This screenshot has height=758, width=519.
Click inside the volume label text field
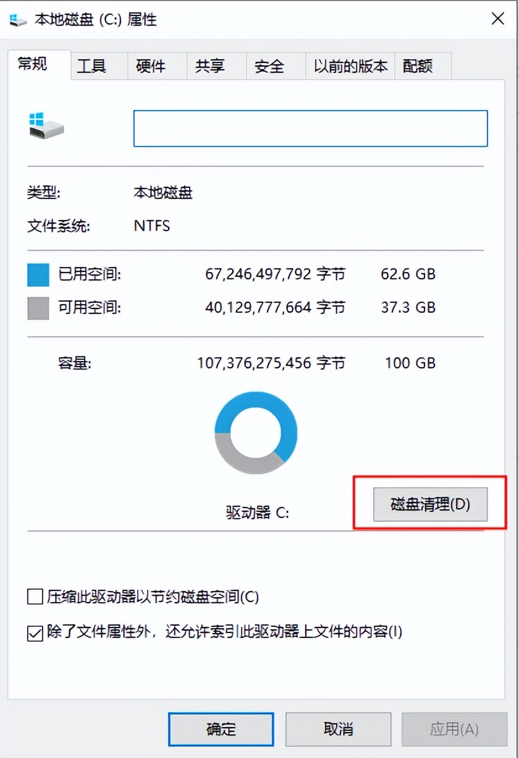310,128
